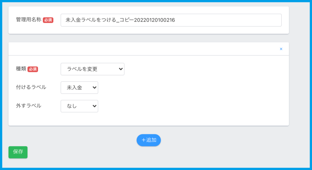Click chevron arrow on 未入金 select
312x170 pixels.
[x=94, y=88]
